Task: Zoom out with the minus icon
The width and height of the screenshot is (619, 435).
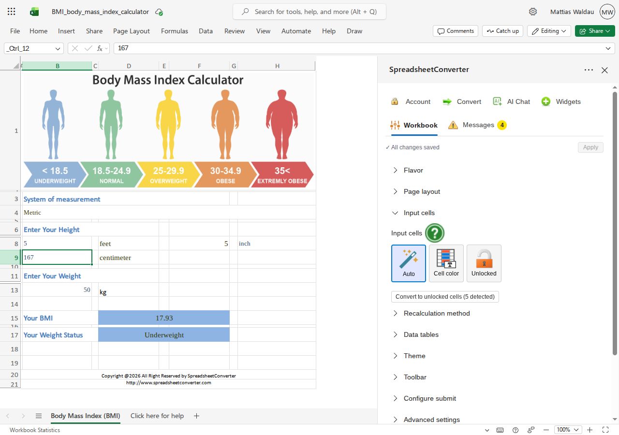Action: pyautogui.click(x=546, y=430)
